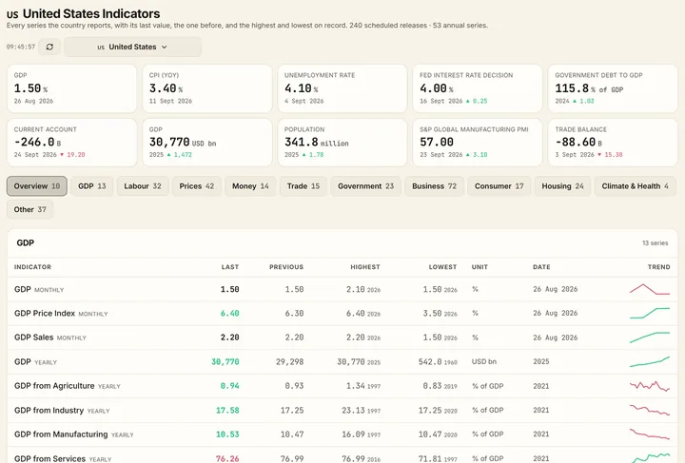685x463 pixels.
Task: Select the Other tab
Action: pyautogui.click(x=29, y=209)
